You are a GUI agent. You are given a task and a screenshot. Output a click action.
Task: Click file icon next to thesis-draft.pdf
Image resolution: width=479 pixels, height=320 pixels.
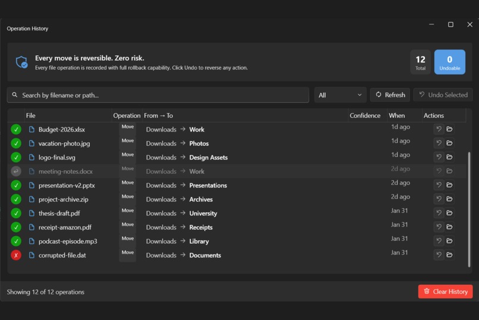[x=31, y=214]
